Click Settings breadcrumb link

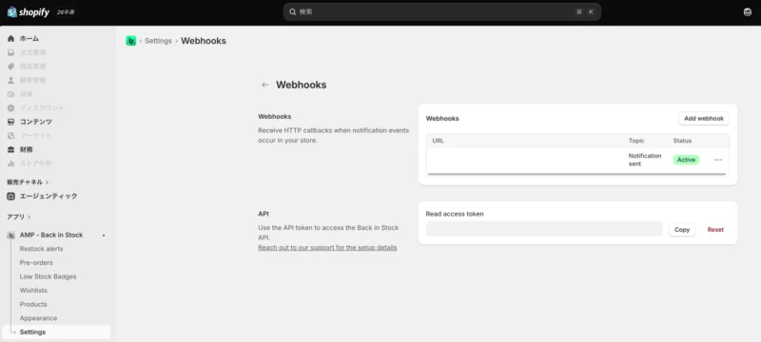point(158,41)
